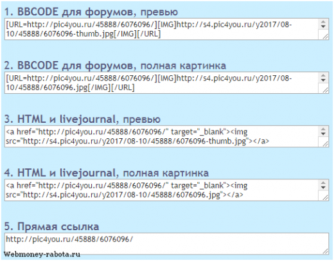This screenshot has width=334, height=261.
Task: Click the HTML livejournal preview code field
Action: pos(166,136)
